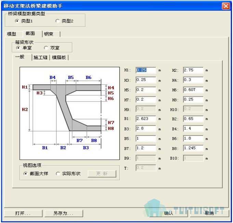Click the disabled T field
The image size is (233, 223).
[x=146, y=168]
